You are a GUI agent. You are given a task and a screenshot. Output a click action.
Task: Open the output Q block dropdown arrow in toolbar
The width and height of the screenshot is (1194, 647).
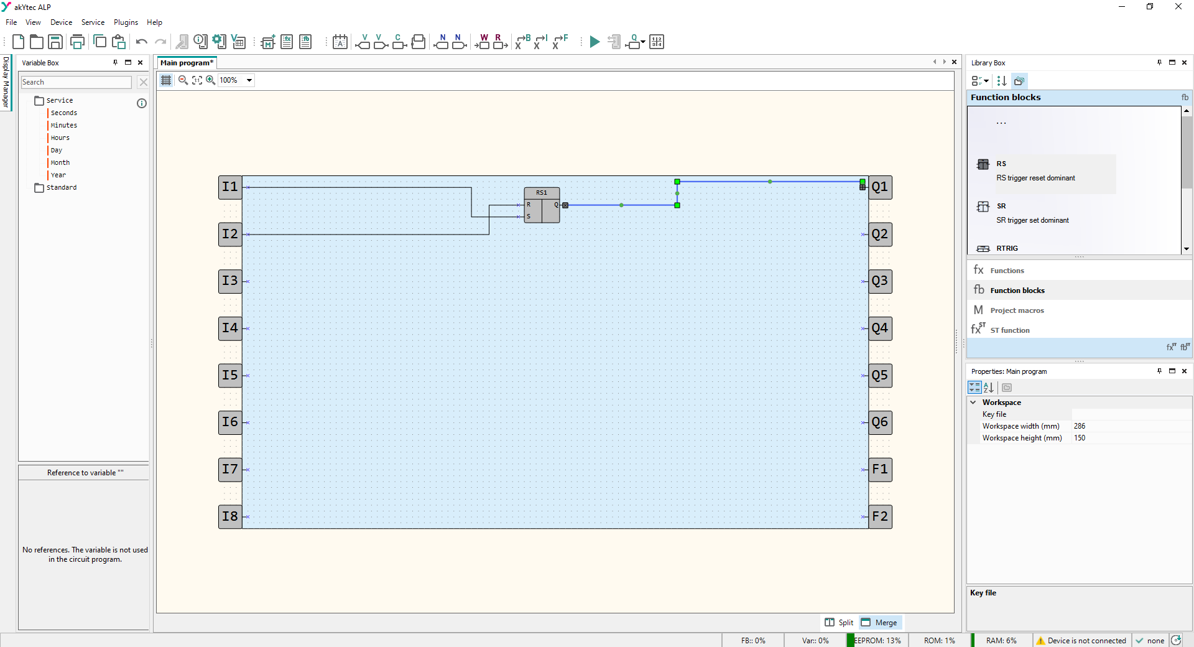643,42
